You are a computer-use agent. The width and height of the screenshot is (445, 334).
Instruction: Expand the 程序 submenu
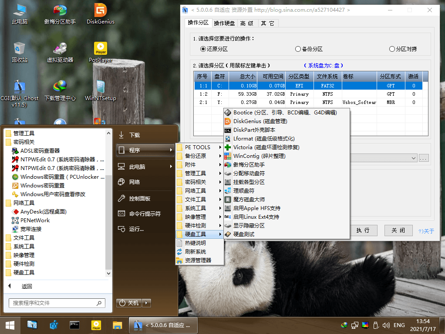(x=145, y=150)
